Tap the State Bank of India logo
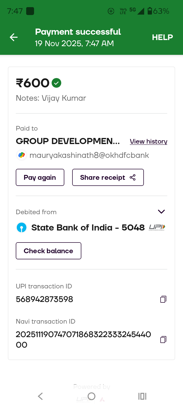The width and height of the screenshot is (183, 408). tap(22, 227)
